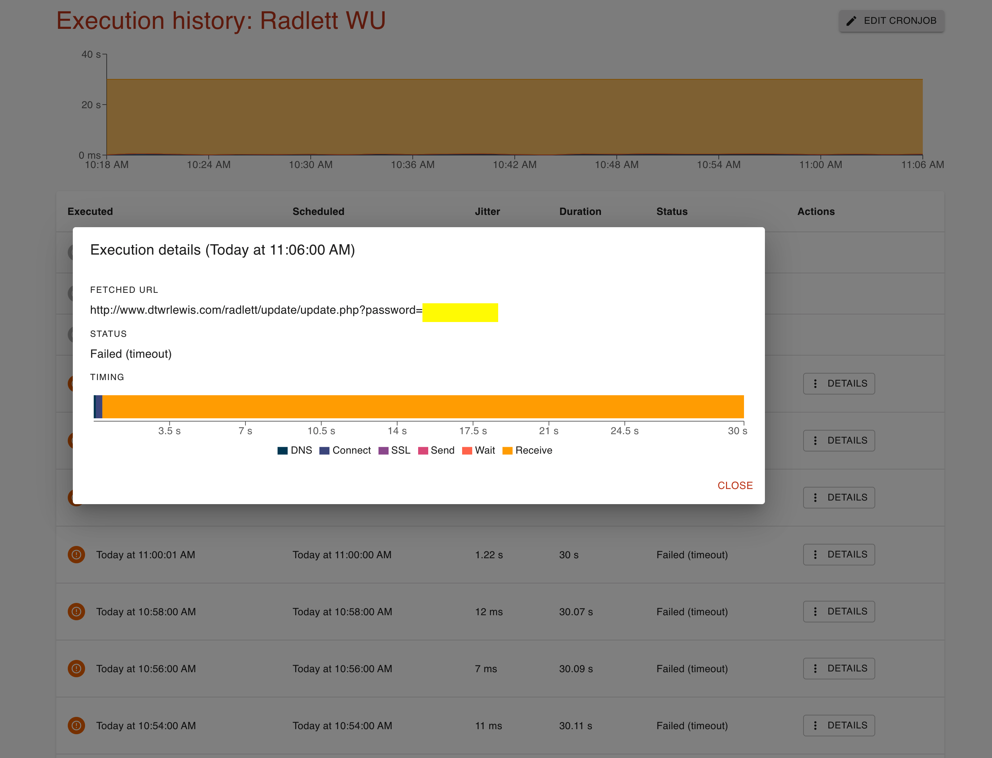
Task: Click the failed status icon for 10:54:00 AM
Action: 76,726
